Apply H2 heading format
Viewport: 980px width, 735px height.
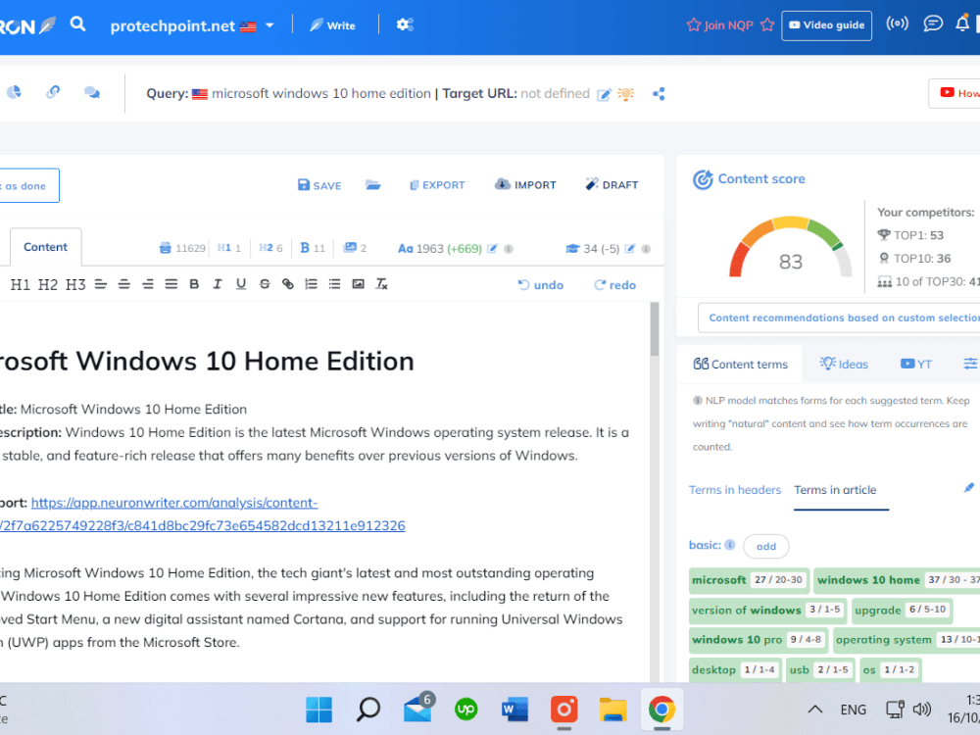47,285
